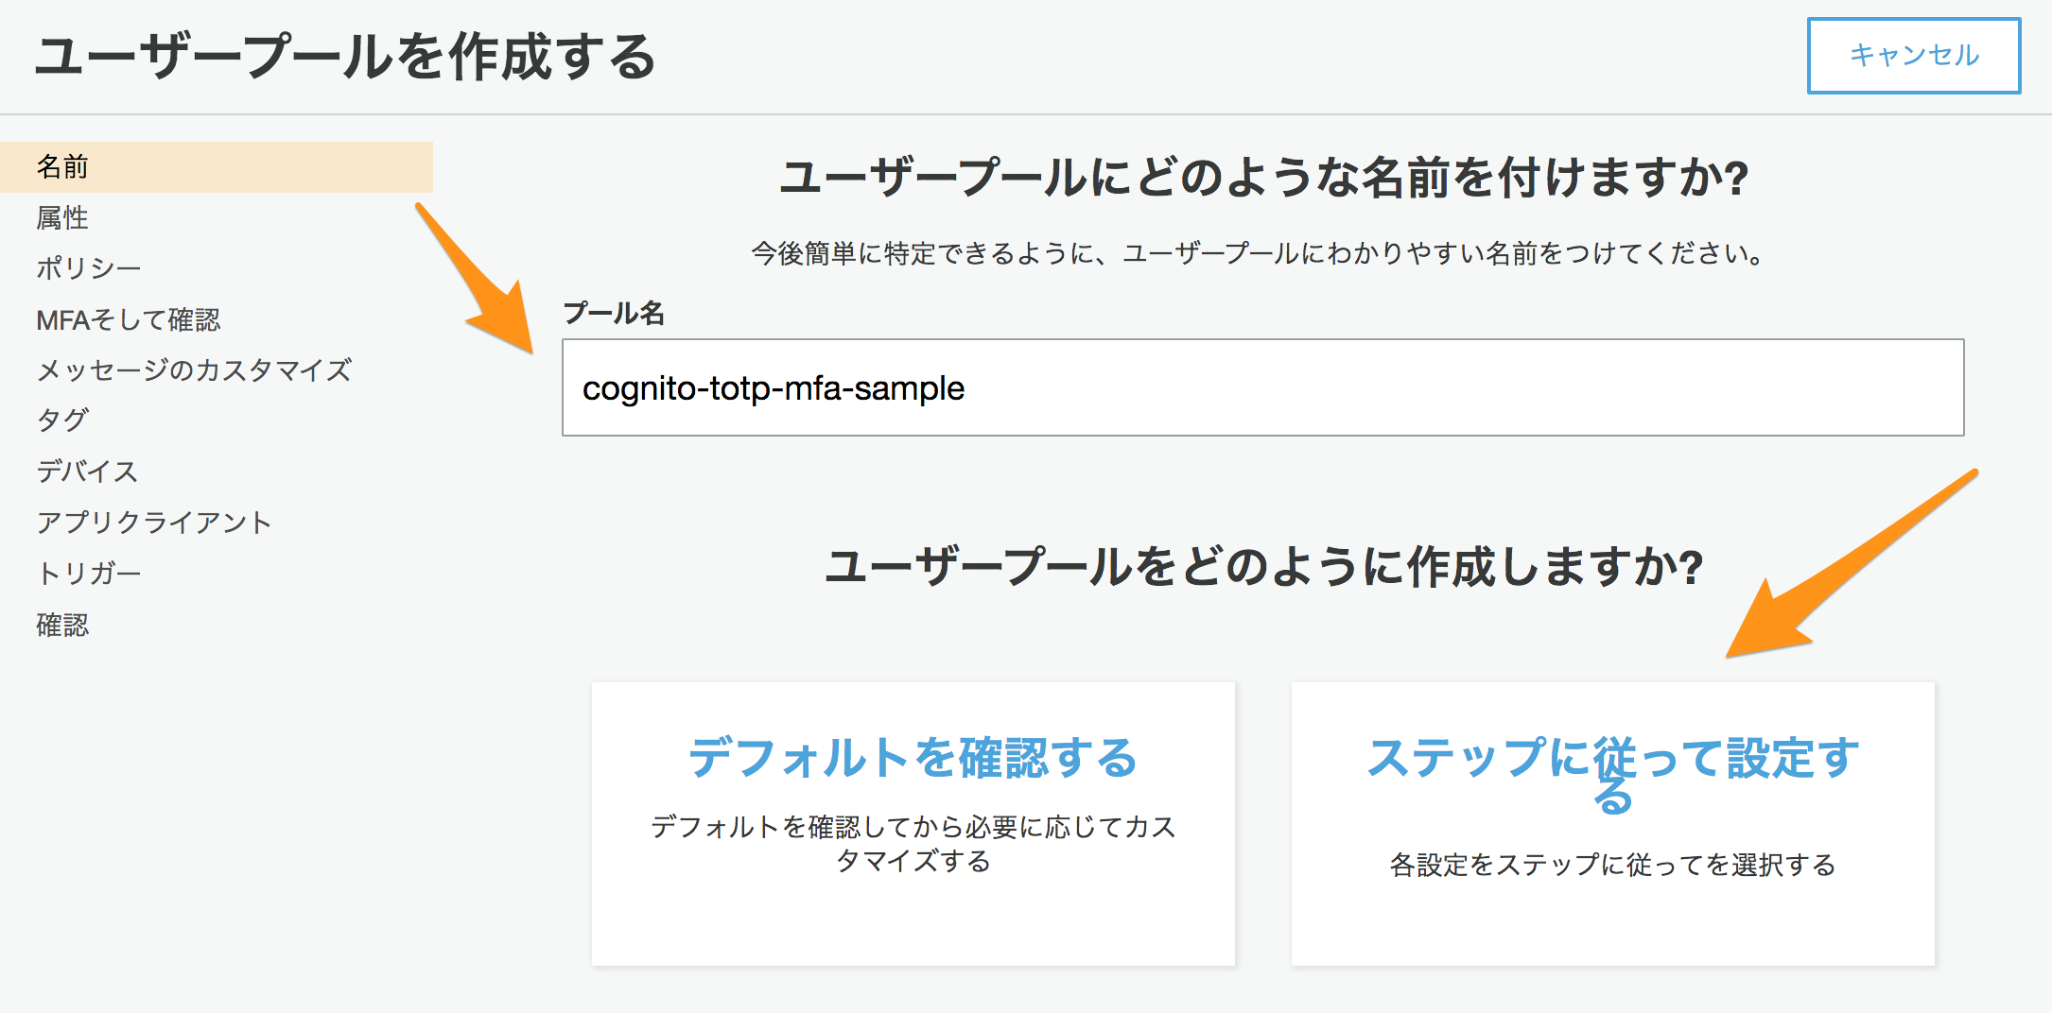Open the タグ configuration page
Screen dimensions: 2052x1013
coord(62,421)
